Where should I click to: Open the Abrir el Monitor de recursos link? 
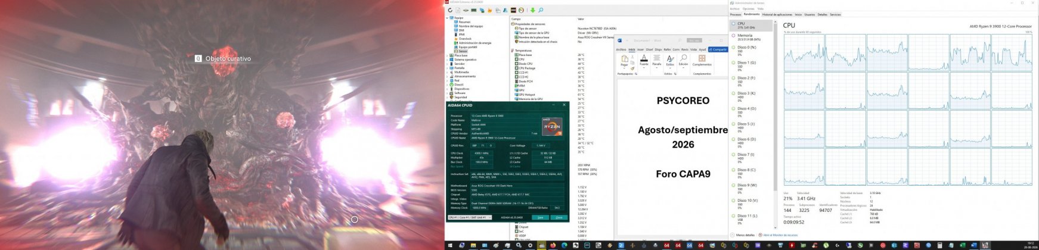tap(780, 235)
